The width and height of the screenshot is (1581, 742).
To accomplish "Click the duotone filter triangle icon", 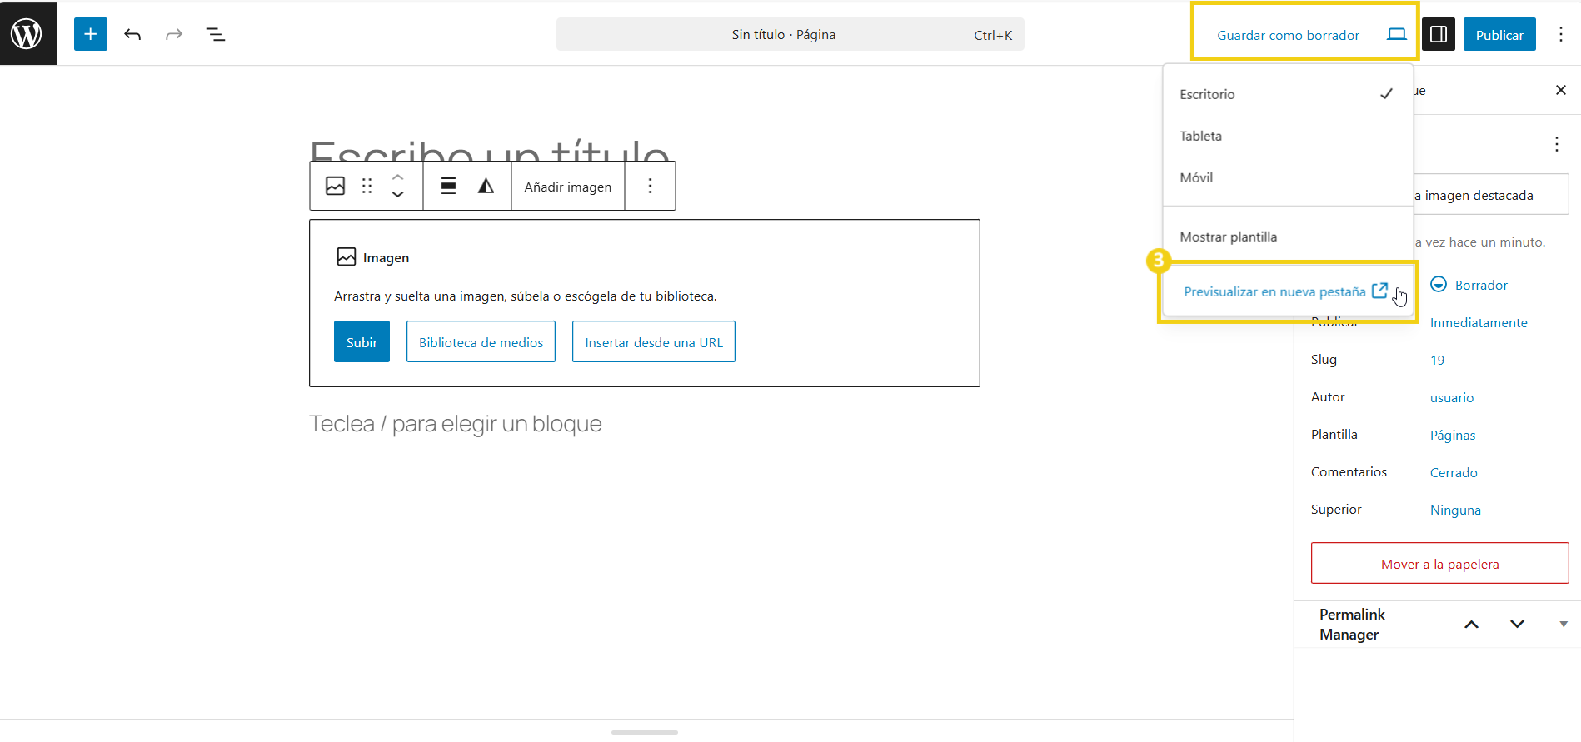I will pyautogui.click(x=486, y=186).
